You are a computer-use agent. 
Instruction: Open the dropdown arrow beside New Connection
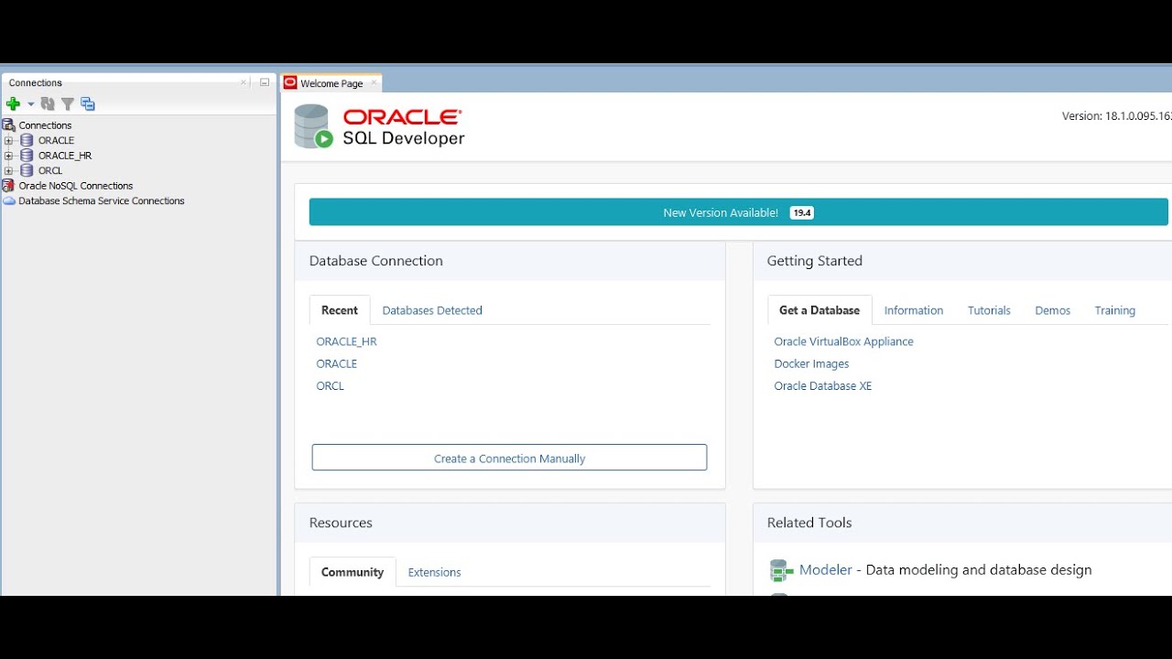coord(30,104)
